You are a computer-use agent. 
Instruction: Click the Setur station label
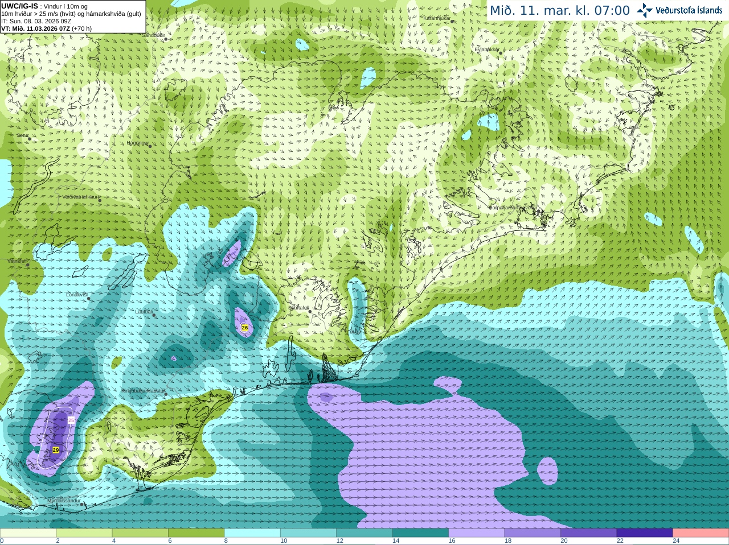(x=22, y=135)
